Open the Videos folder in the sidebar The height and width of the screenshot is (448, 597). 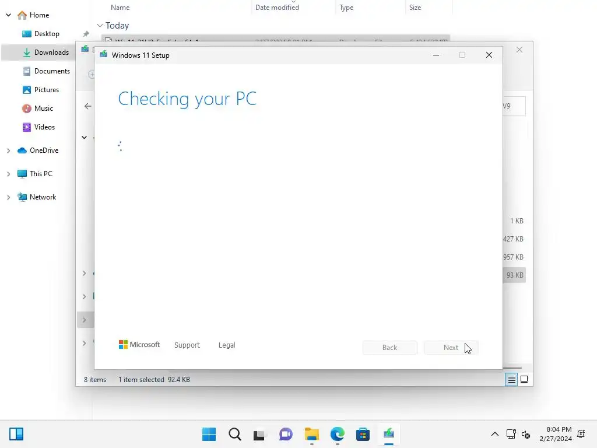pos(38,127)
